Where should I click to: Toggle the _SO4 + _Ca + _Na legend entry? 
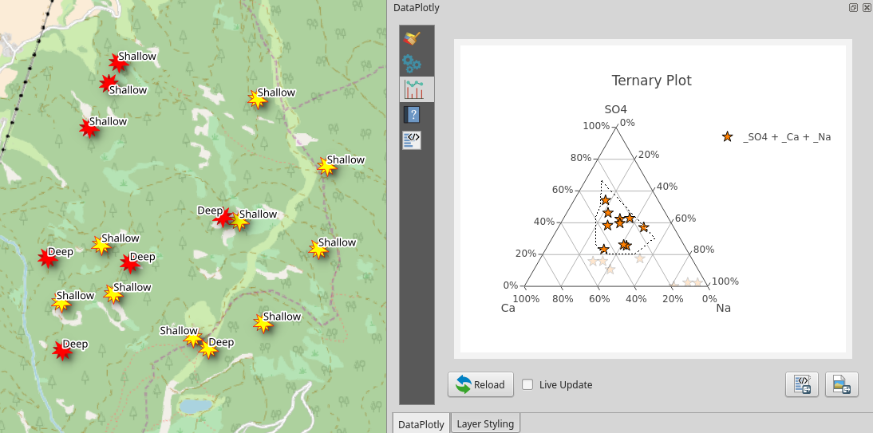point(786,137)
